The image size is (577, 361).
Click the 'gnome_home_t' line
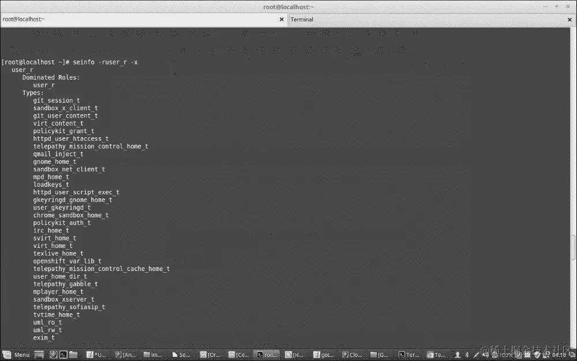(54, 161)
